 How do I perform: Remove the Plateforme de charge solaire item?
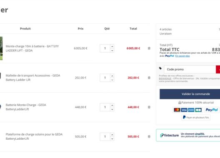(x=149, y=136)
